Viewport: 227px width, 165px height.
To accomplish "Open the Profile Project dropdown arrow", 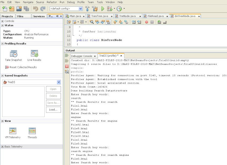I will point(124,8).
